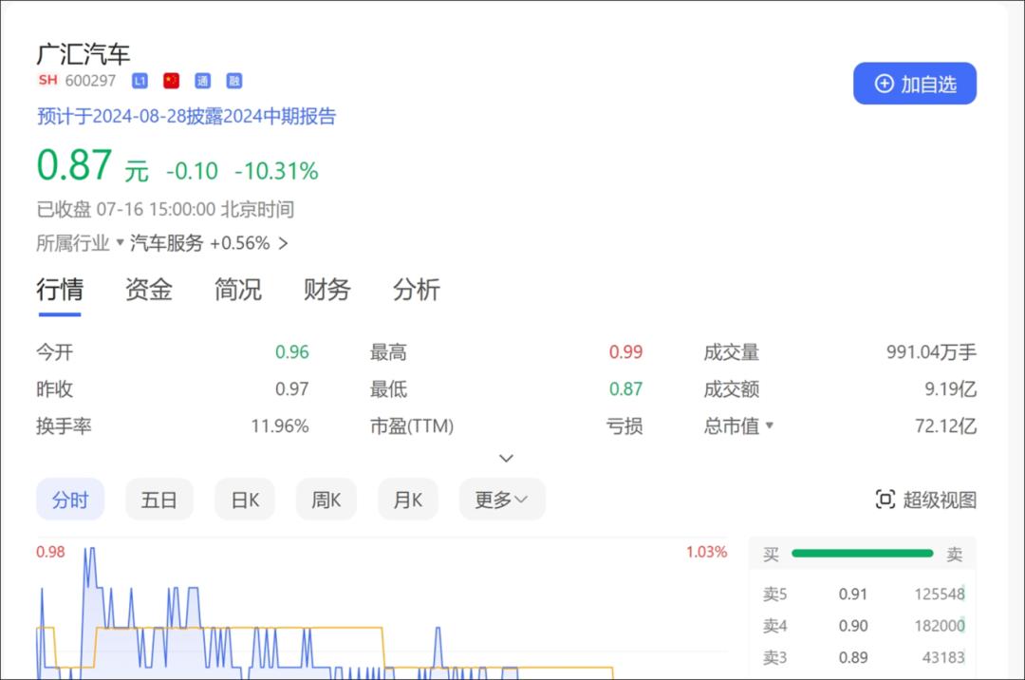The height and width of the screenshot is (680, 1025).
Task: Expand more quote details chevron
Action: click(506, 459)
